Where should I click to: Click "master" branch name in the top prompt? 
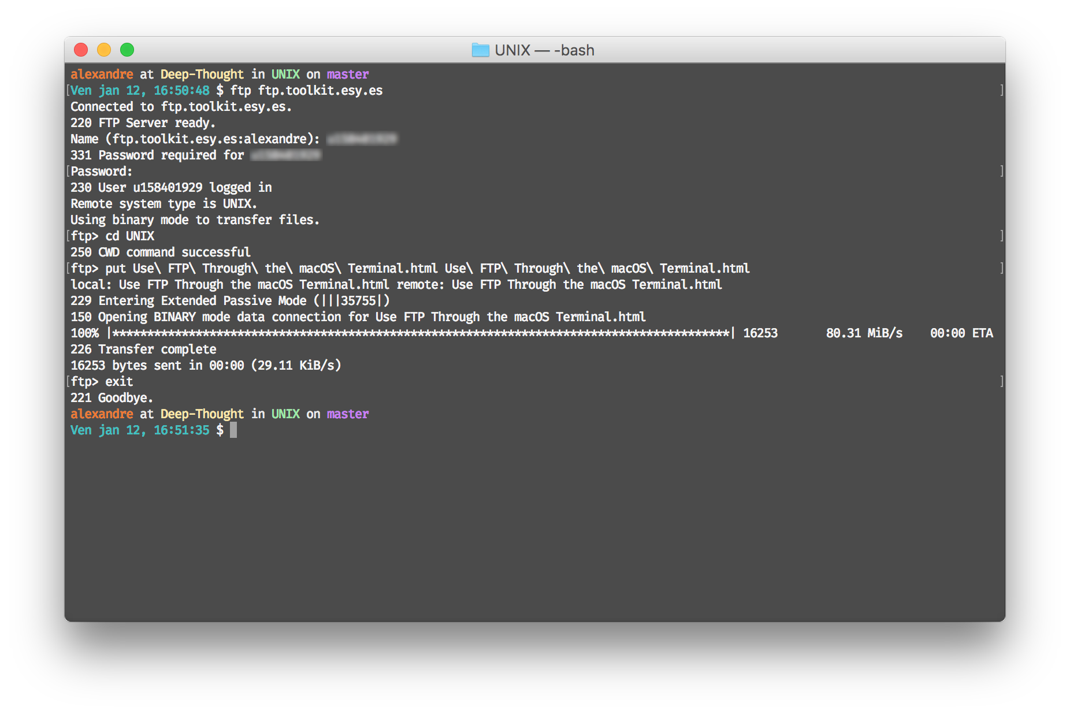tap(347, 75)
